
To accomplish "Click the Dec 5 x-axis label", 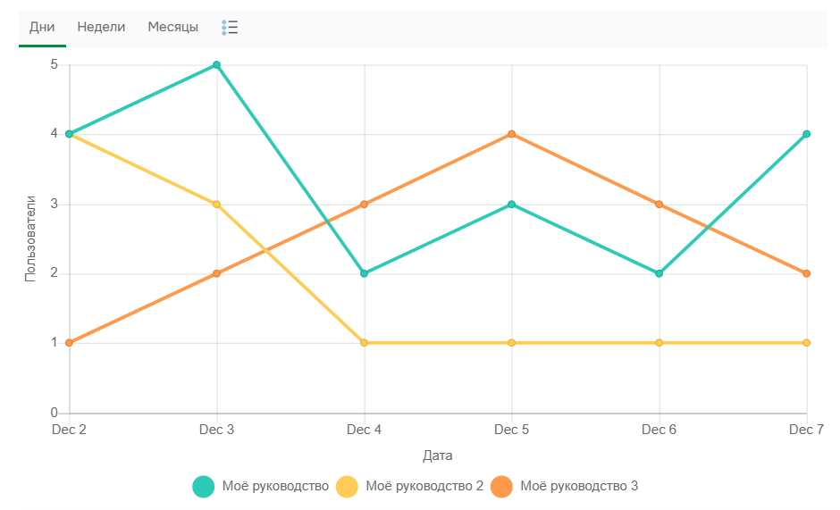I will 511,430.
